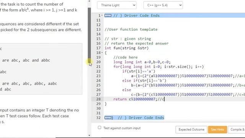245x138 pixels.
Task: Click the empty editor line 30
Action: pyautogui.click(x=175, y=108)
